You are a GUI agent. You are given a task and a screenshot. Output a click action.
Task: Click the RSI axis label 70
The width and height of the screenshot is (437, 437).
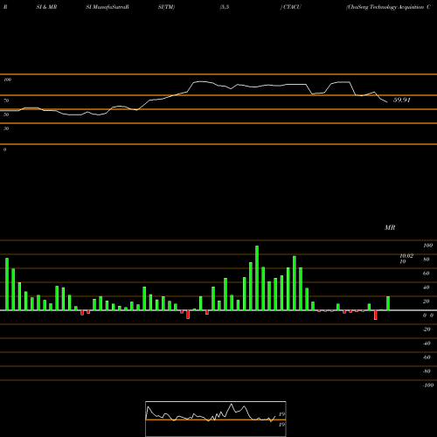[6, 101]
